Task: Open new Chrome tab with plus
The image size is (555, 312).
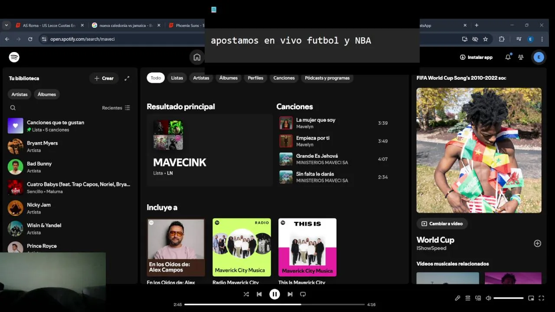Action: 477,25
